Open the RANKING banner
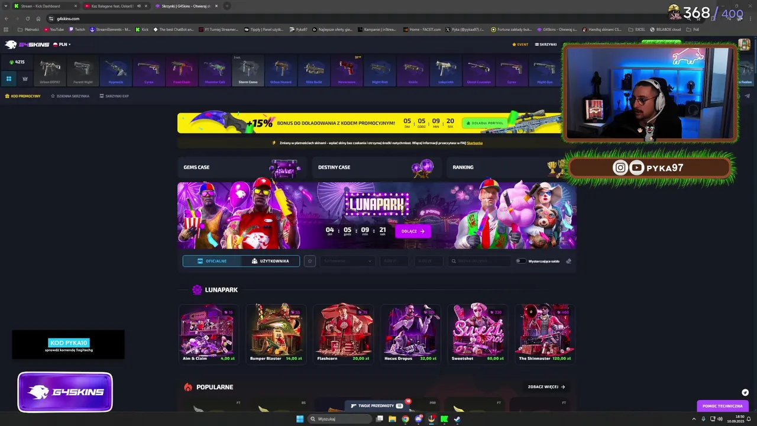The width and height of the screenshot is (757, 426). pos(509,167)
